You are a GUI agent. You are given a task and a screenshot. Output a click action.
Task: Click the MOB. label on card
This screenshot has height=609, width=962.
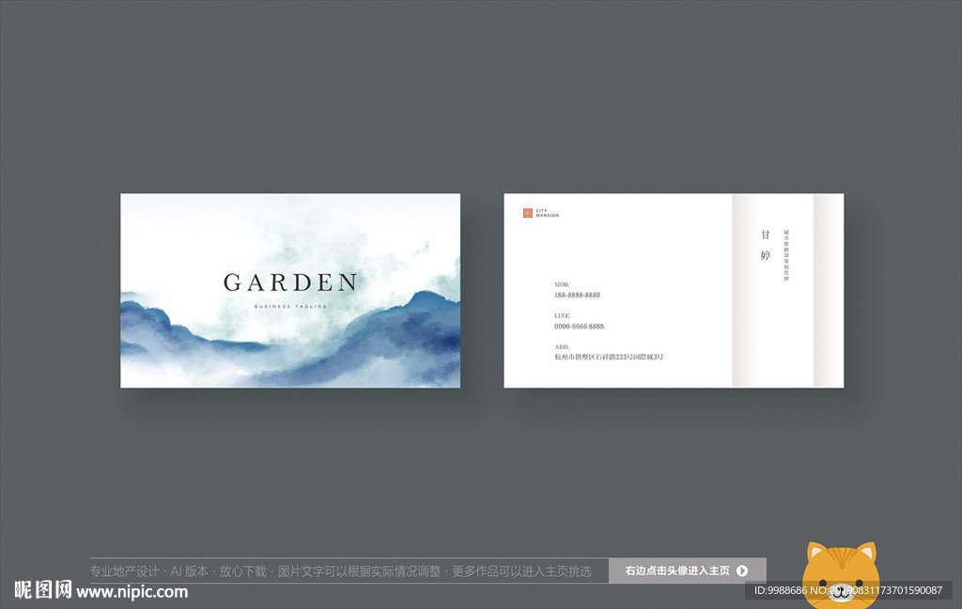coord(562,284)
